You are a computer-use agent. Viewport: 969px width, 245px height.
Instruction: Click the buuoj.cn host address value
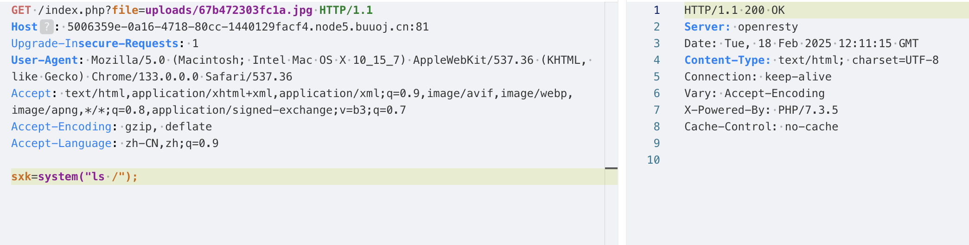[248, 27]
